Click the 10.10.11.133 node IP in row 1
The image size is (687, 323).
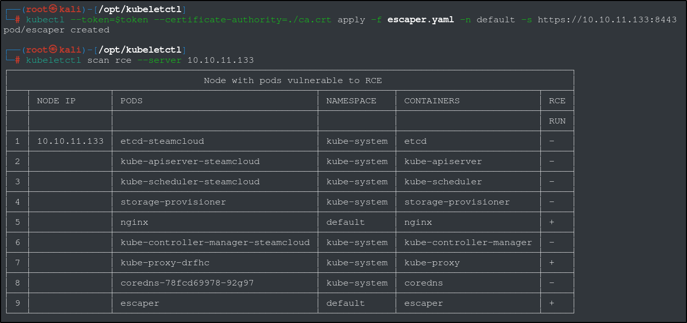pos(70,141)
